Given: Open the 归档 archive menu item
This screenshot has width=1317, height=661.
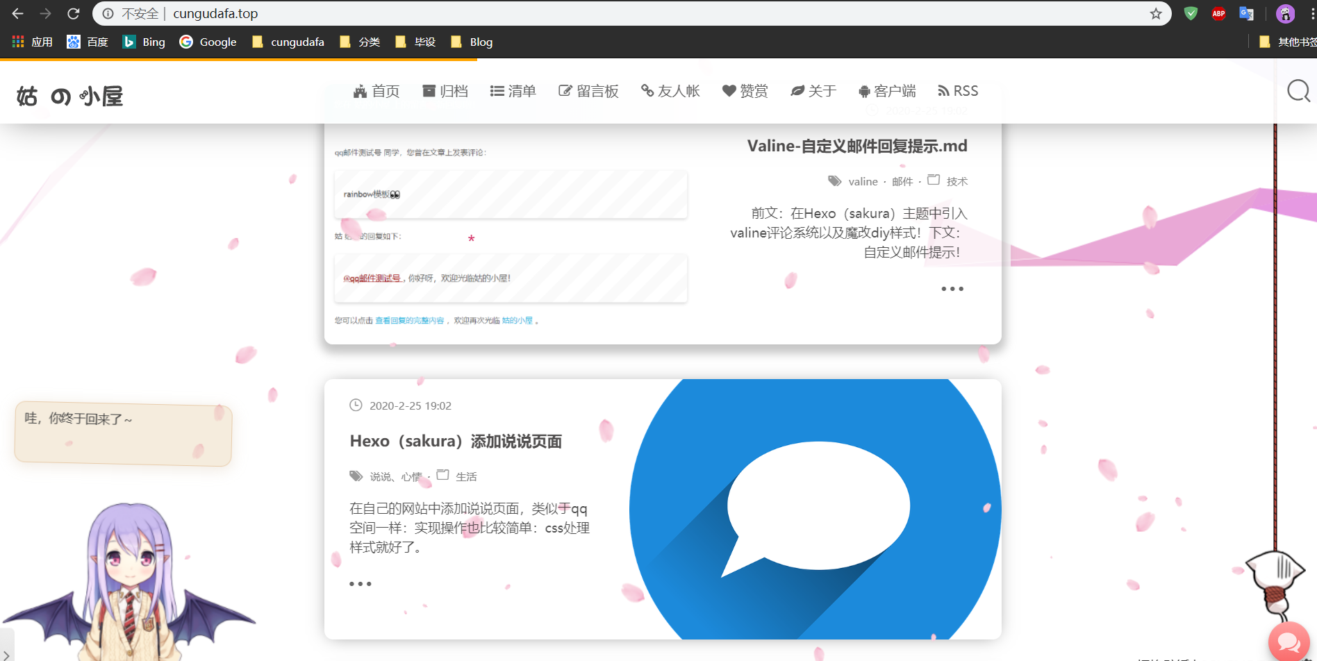Looking at the screenshot, I should pos(445,91).
